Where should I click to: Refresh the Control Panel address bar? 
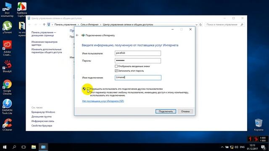coord(200,25)
